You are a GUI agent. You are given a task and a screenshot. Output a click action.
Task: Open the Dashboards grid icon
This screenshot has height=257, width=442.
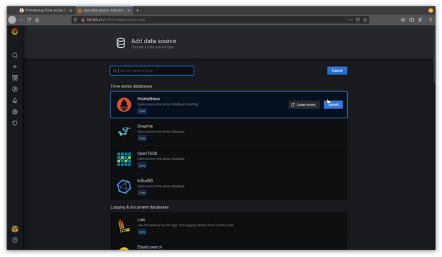(15, 78)
